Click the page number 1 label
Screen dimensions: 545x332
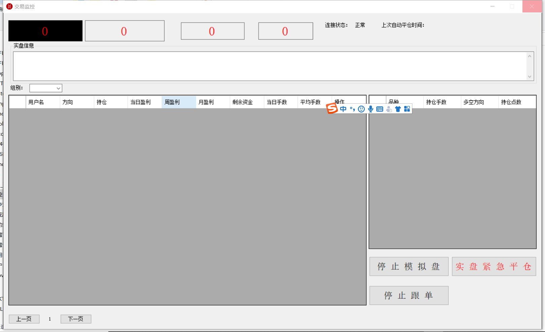point(50,319)
